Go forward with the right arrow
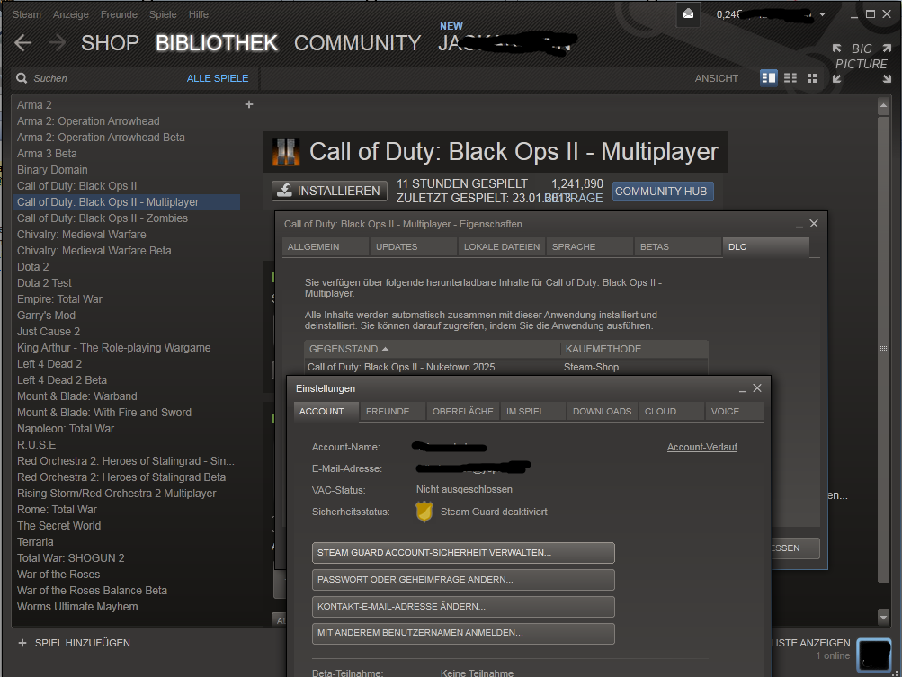Screen dimensions: 902x677 pyautogui.click(x=57, y=42)
